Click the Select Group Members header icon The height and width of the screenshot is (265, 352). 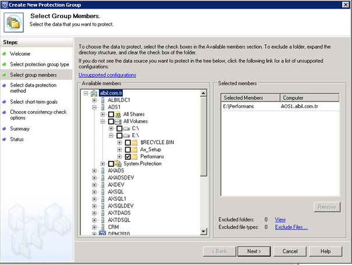(x=13, y=23)
